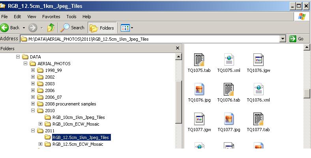Open the Search pane

click(72, 28)
